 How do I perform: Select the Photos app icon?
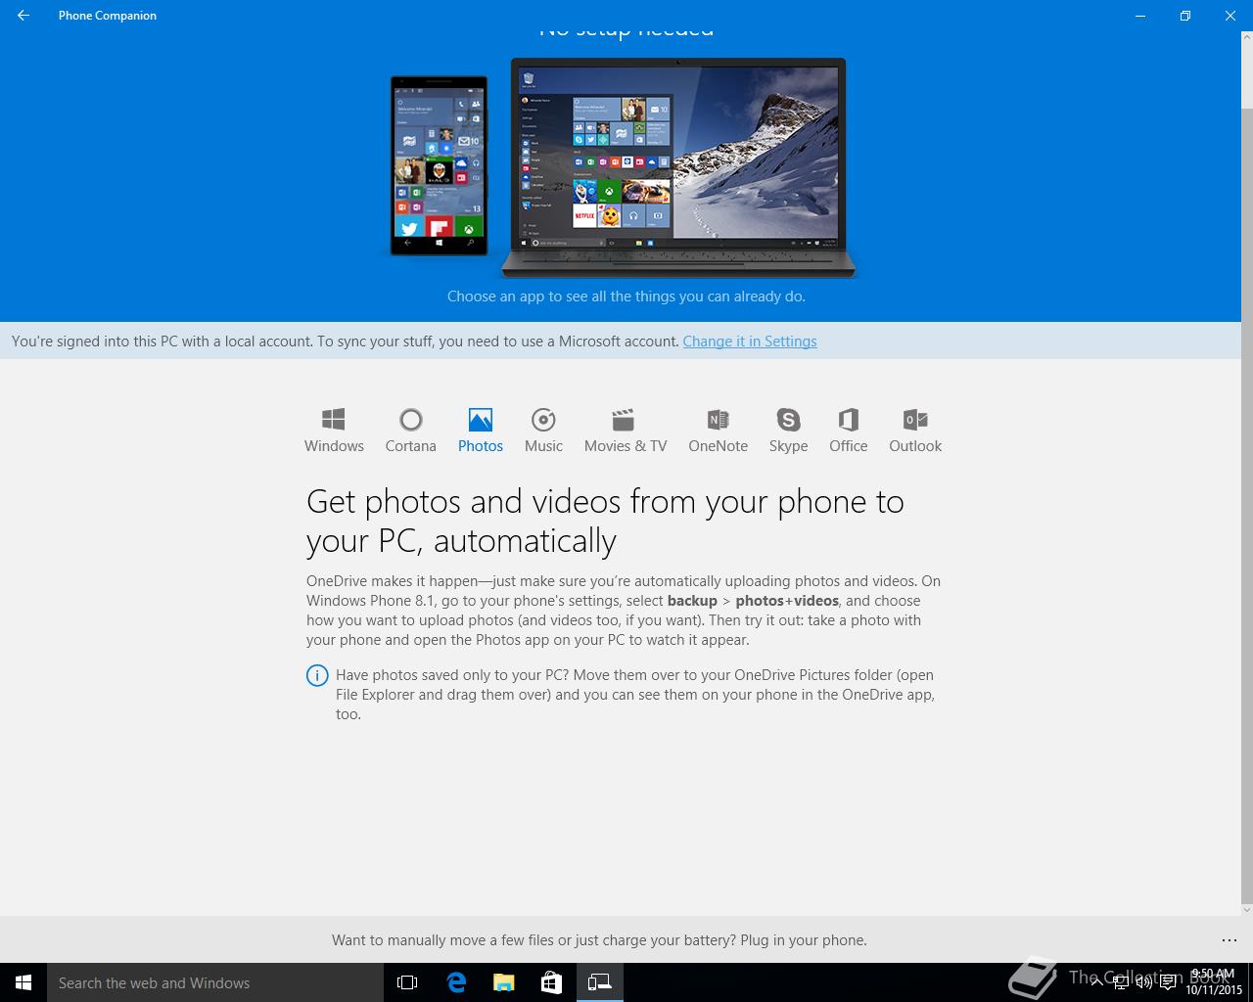tap(480, 420)
